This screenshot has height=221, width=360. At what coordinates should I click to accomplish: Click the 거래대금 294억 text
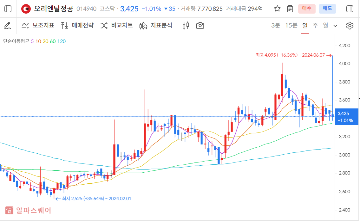point(244,9)
